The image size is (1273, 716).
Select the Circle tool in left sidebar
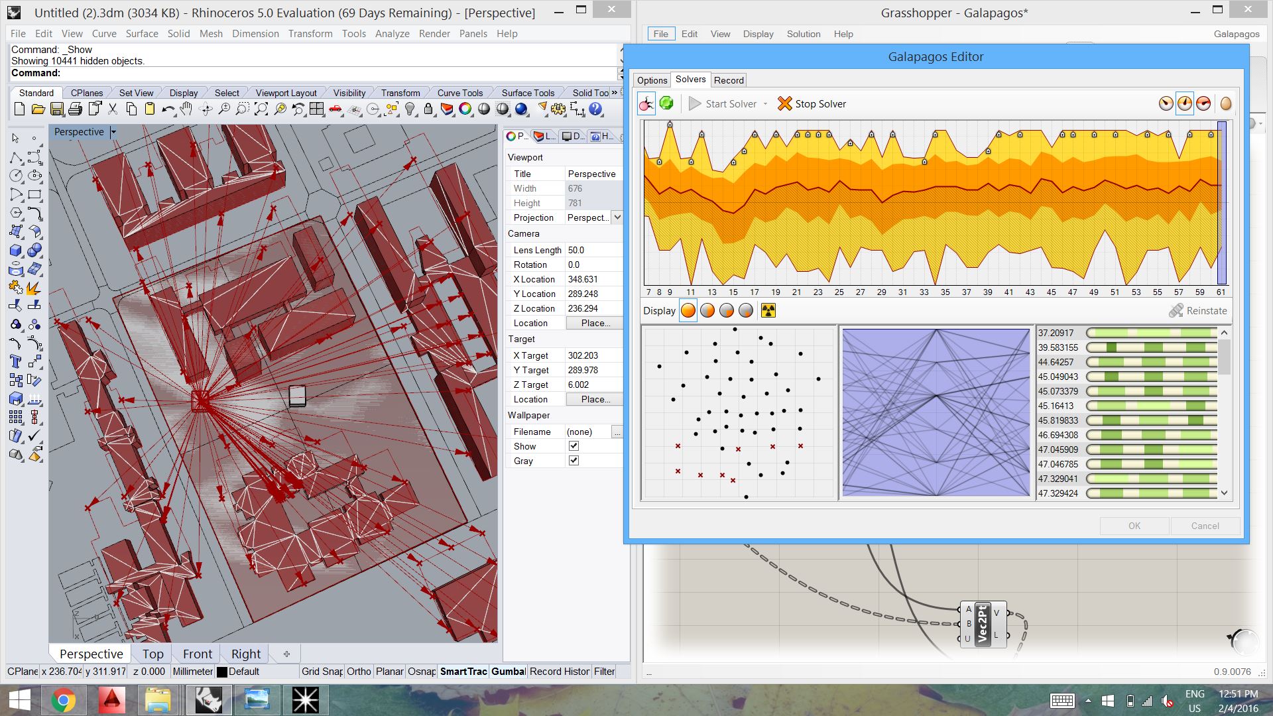[x=16, y=176]
